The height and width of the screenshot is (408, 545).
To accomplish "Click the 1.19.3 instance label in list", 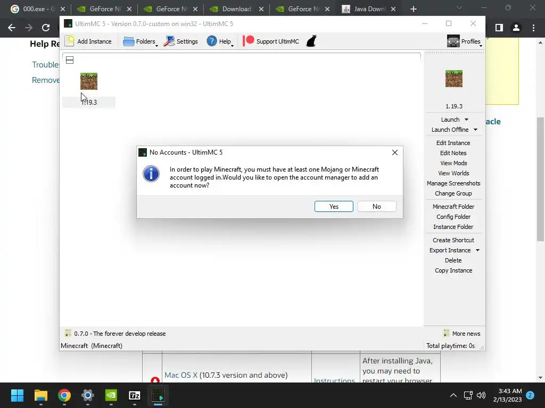I will pyautogui.click(x=89, y=103).
